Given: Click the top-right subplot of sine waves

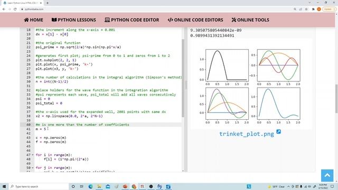Looking at the screenshot, I should tap(278, 65).
